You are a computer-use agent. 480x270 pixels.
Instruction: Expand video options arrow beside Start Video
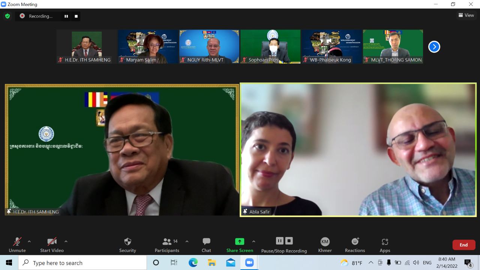(x=66, y=241)
